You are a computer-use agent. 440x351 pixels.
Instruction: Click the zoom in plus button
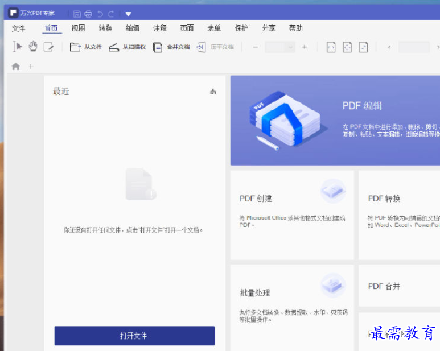(x=304, y=47)
